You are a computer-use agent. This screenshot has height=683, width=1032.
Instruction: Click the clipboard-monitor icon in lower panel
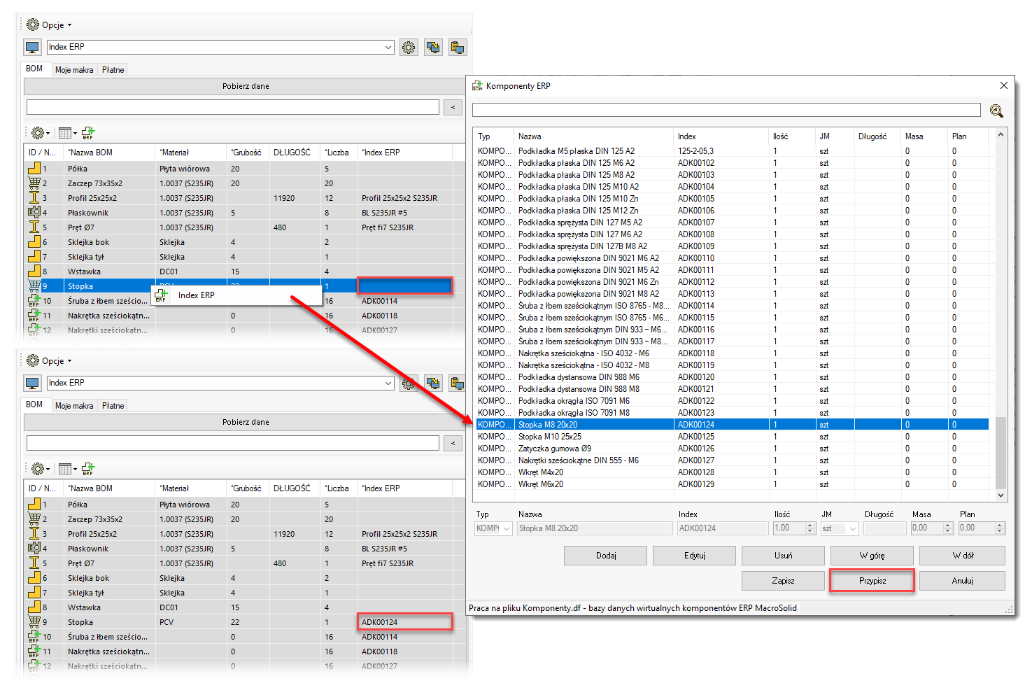click(458, 383)
